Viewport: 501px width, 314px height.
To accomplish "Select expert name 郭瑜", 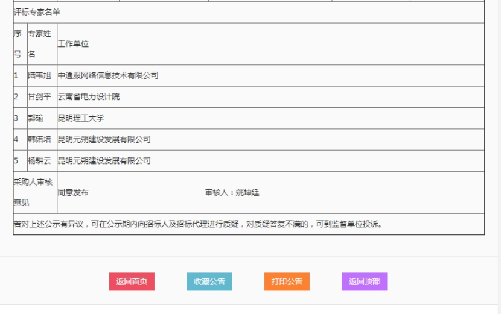I will (36, 118).
